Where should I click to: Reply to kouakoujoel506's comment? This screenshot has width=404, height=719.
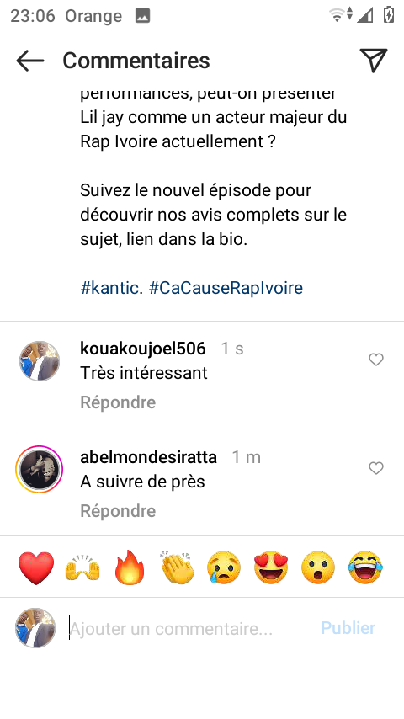[118, 402]
